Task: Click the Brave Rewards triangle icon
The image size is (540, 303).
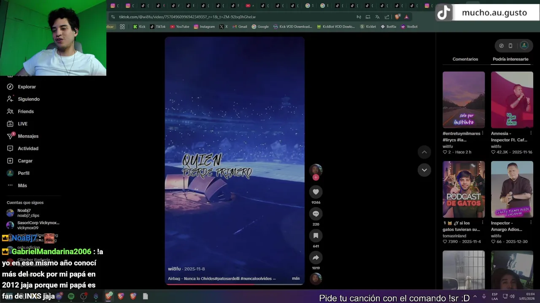Action: coord(407,17)
